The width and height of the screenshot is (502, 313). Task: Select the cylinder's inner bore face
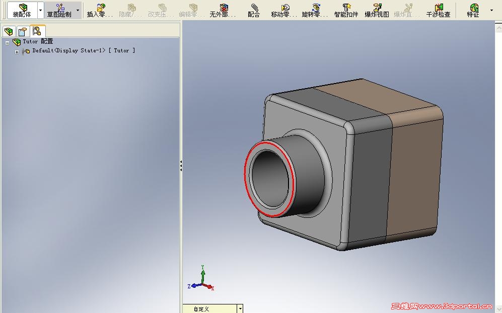[x=270, y=178]
